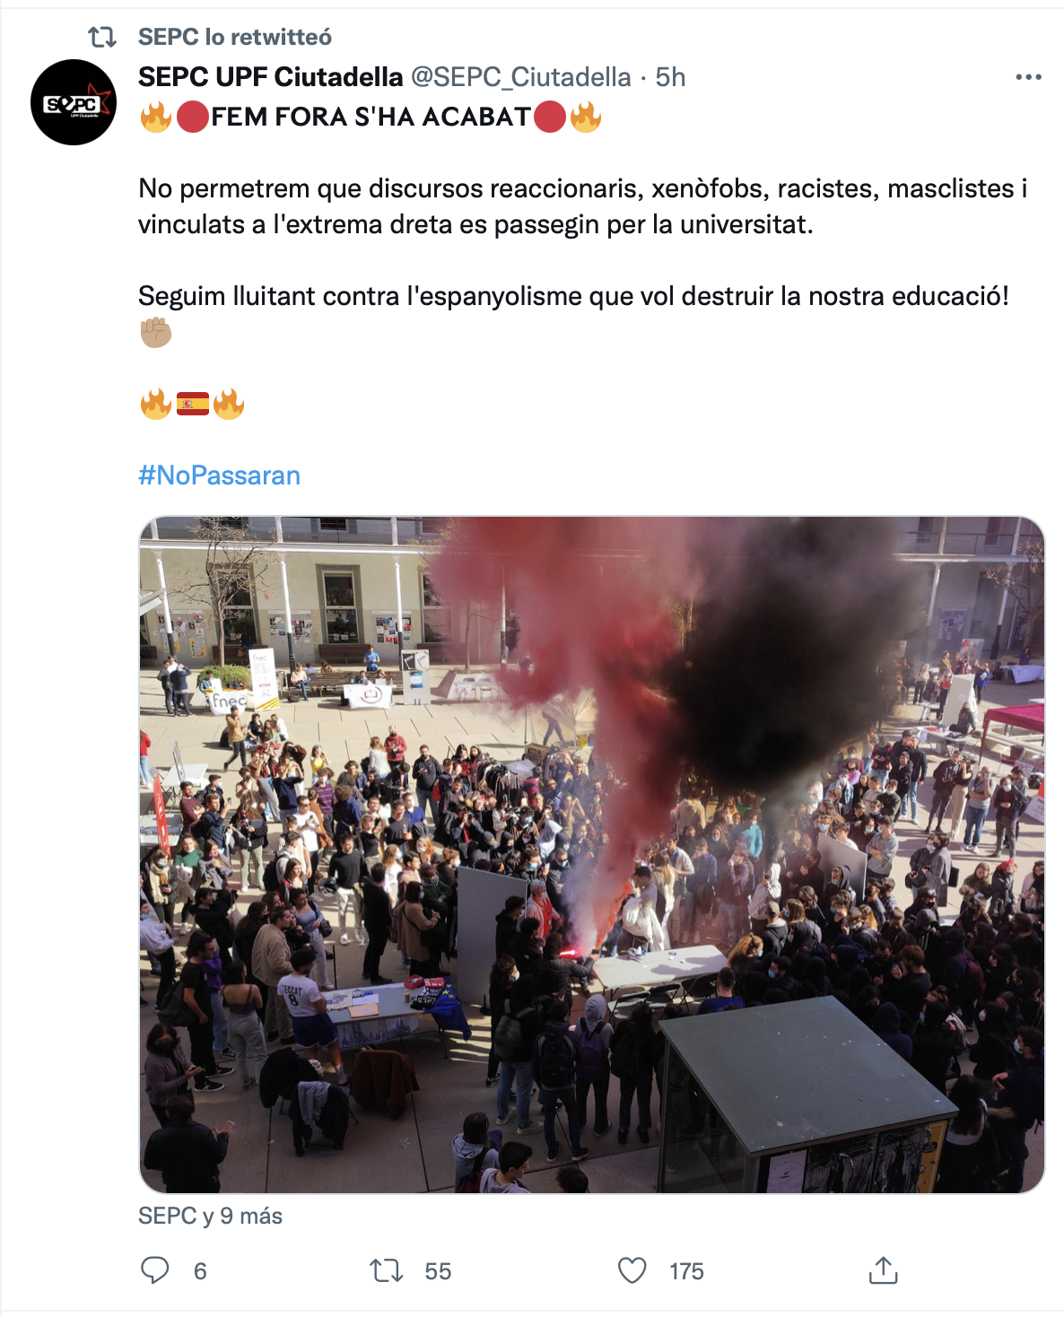Open the @SEPC_Ciutadella handle
Image resolution: width=1064 pixels, height=1317 pixels.
tap(521, 77)
